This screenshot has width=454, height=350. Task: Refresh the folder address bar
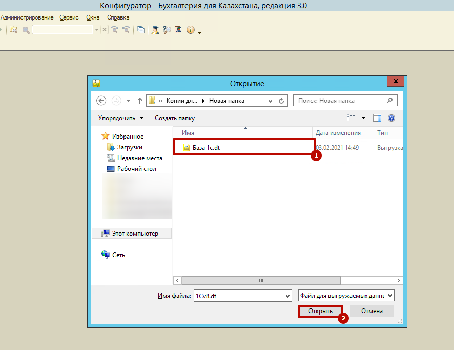[281, 101]
